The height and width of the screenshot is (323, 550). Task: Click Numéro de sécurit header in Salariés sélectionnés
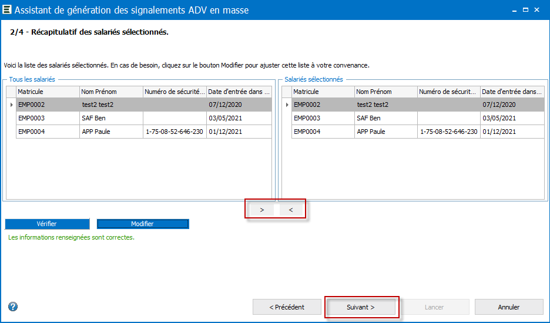pos(448,92)
